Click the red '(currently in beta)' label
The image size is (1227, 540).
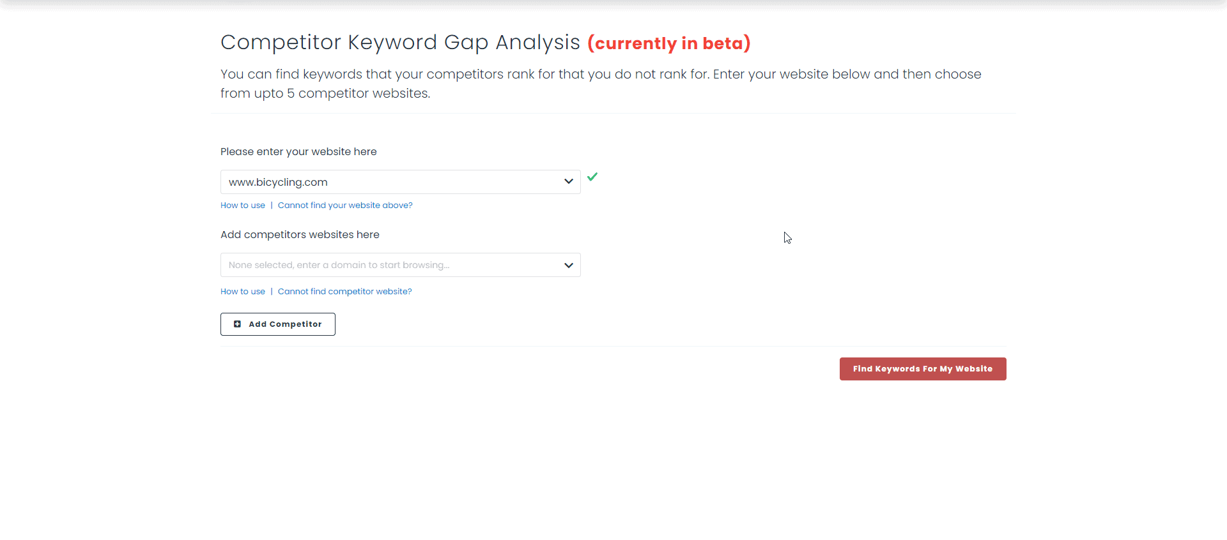pyautogui.click(x=668, y=43)
